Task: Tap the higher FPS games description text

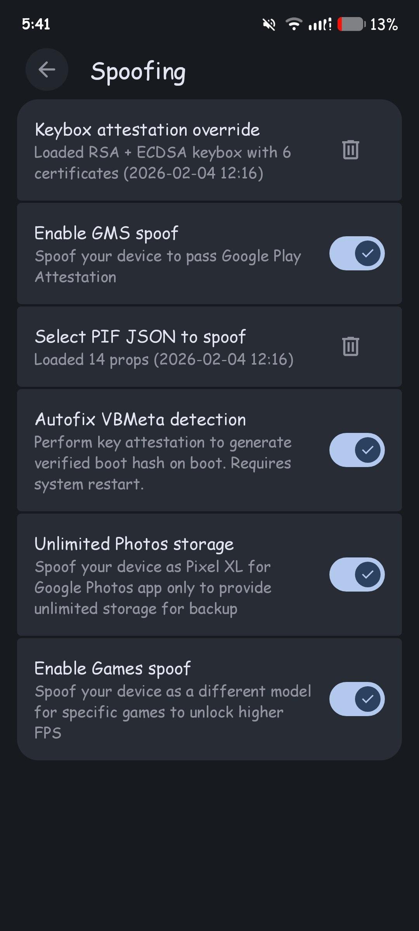Action: click(x=172, y=712)
